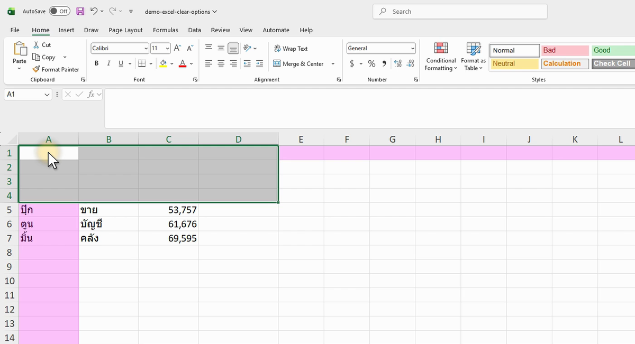Open the Number group dialog launcher
Screen dimensions: 635x344
(415, 80)
